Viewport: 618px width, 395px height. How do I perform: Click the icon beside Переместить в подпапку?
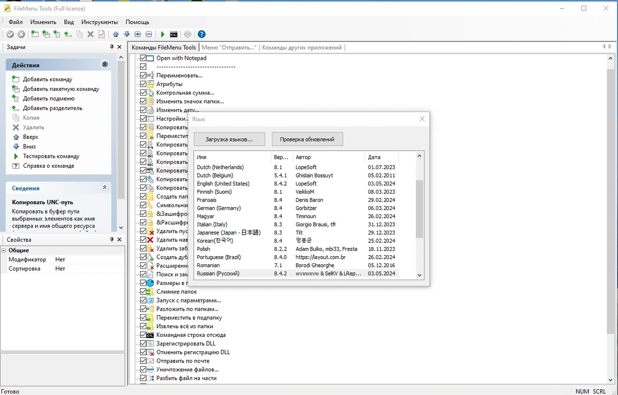tap(151, 318)
